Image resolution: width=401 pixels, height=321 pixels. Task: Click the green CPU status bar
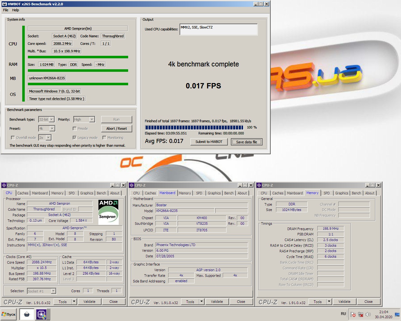[78, 57]
